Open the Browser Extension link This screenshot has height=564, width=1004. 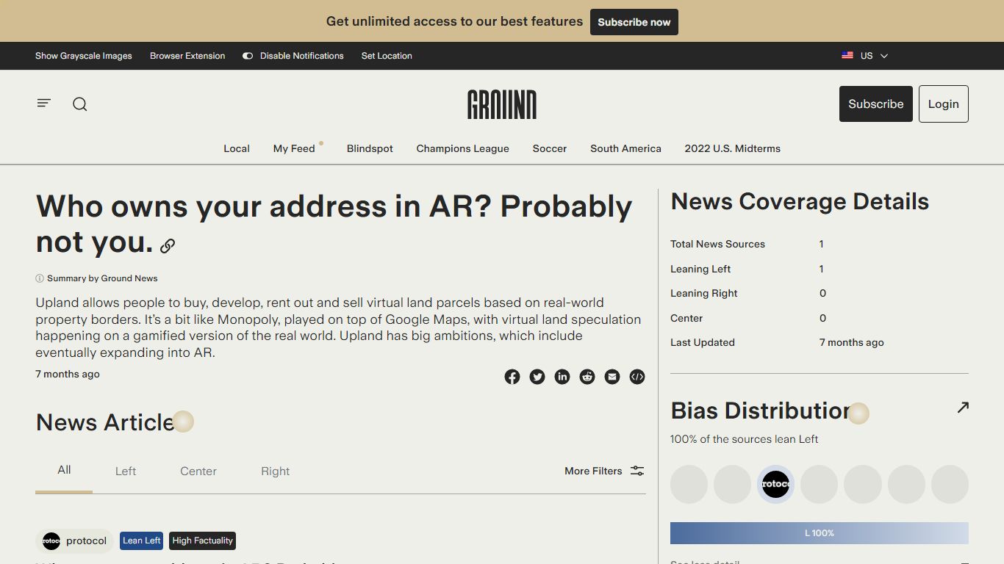pos(187,56)
